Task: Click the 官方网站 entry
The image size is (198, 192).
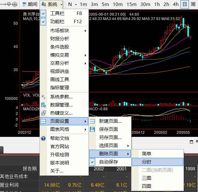Action: coord(60,146)
